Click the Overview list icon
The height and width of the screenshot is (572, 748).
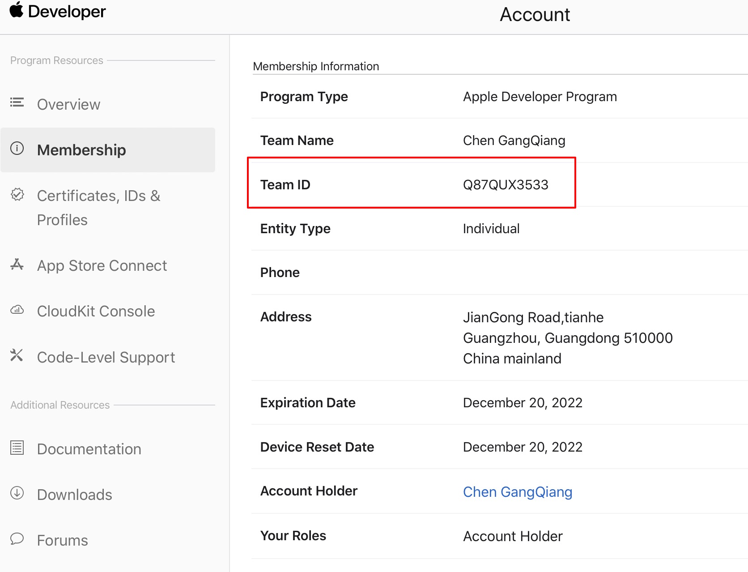(x=17, y=102)
